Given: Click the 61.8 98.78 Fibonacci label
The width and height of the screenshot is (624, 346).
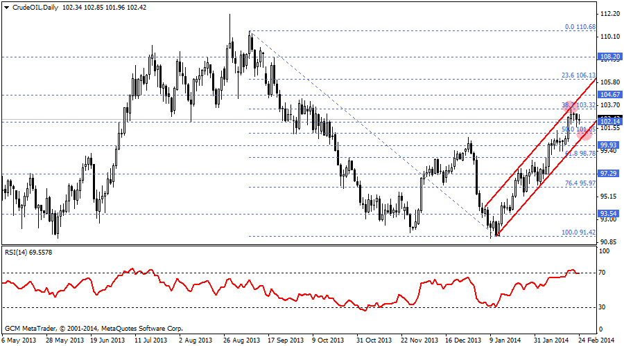Looking at the screenshot, I should pos(580,154).
